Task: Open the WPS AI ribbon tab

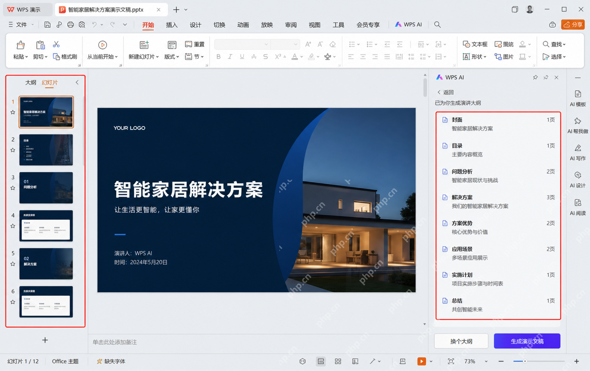Action: (x=409, y=25)
